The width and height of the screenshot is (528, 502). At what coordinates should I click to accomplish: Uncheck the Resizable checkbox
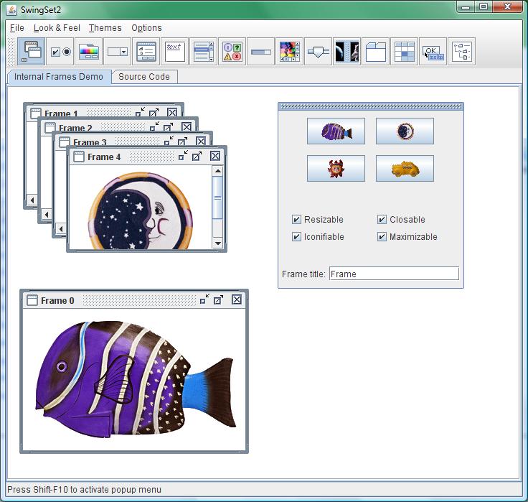coord(297,220)
